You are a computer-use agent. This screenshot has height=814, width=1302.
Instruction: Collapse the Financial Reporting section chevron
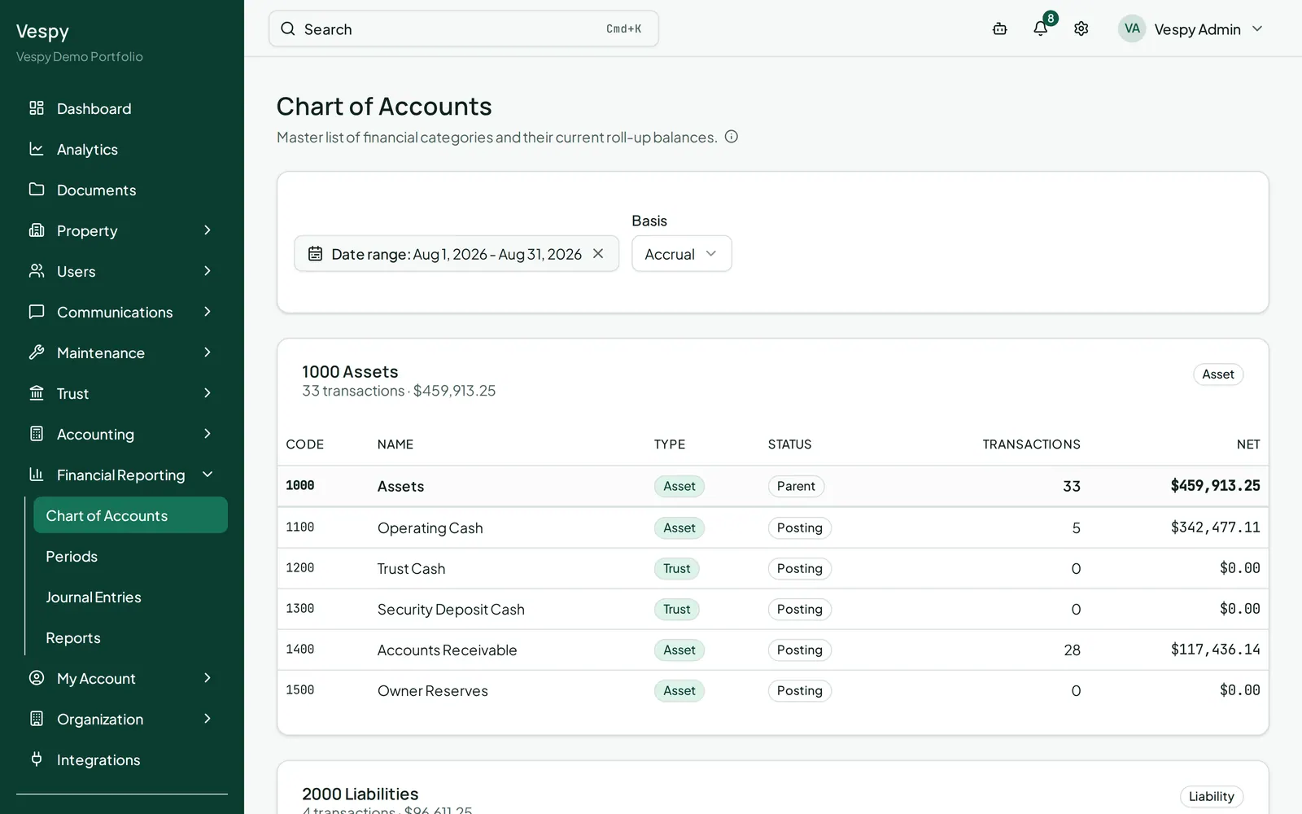(x=208, y=475)
